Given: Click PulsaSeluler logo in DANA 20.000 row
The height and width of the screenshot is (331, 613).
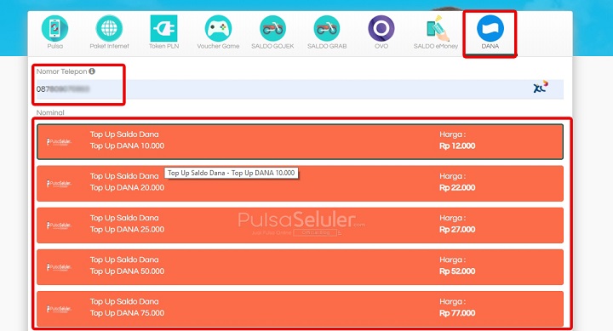Looking at the screenshot, I should pos(59,184).
